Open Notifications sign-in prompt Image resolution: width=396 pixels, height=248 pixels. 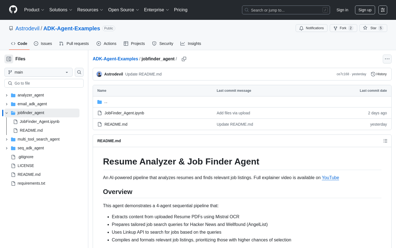[x=312, y=28]
